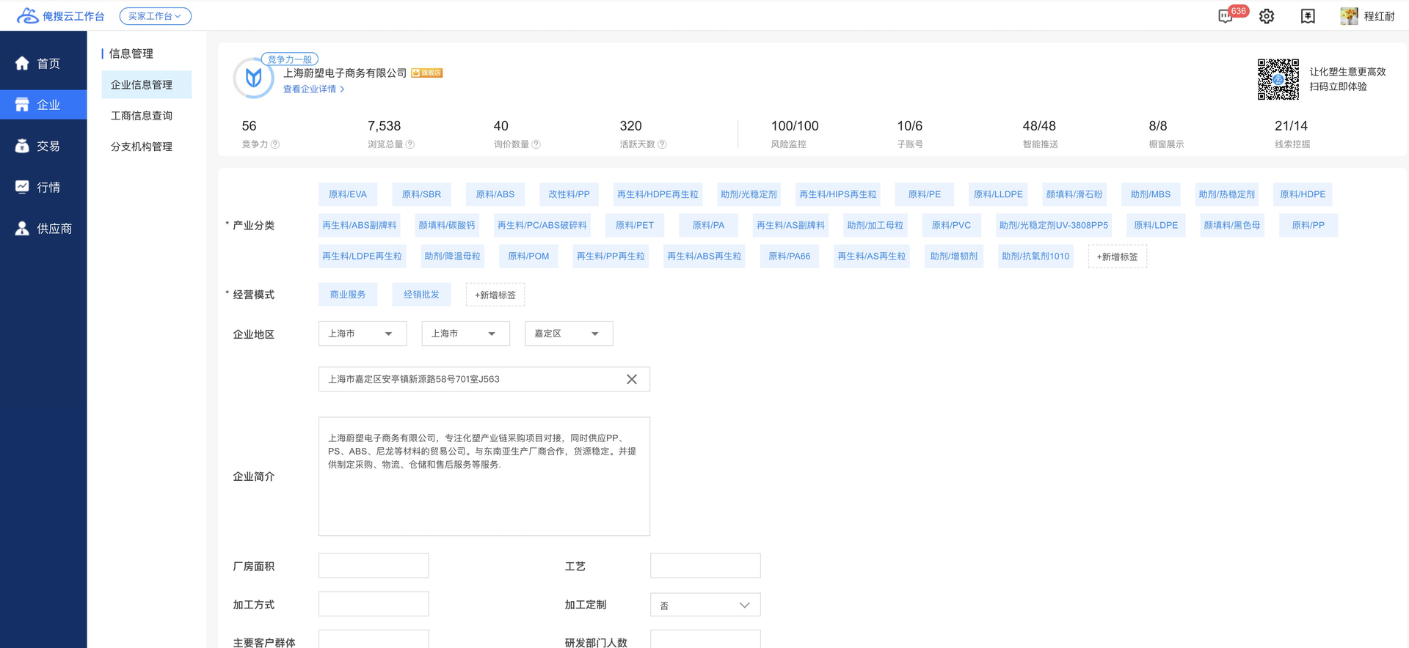Viewport: 1409px width, 648px height.
Task: Expand the 买家工作台 workspace switcher
Action: (x=155, y=16)
